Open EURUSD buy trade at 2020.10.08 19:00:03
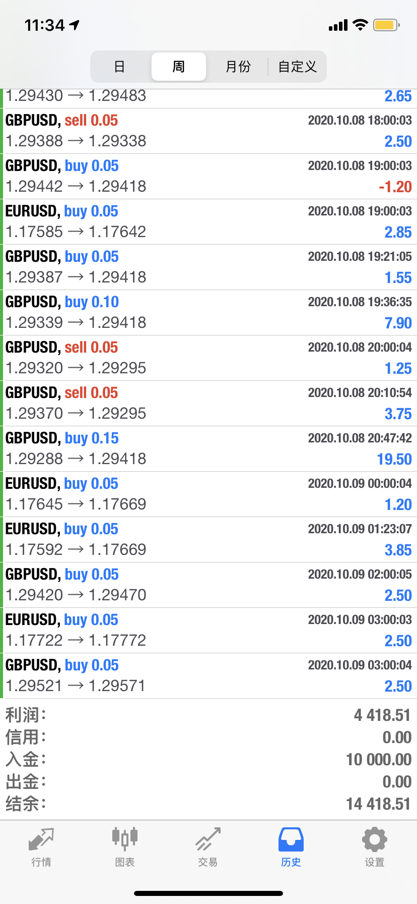The image size is (417, 904). point(208,221)
